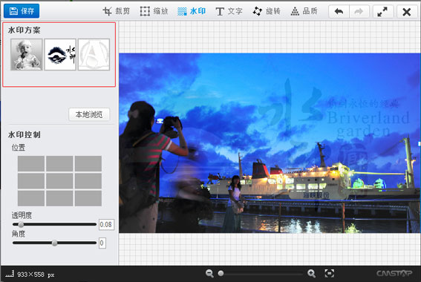The width and height of the screenshot is (421, 282).
Task: Choose the baby photo watermark thumbnail
Action: point(27,54)
